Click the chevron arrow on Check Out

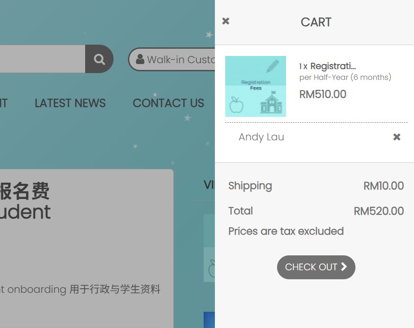click(344, 267)
